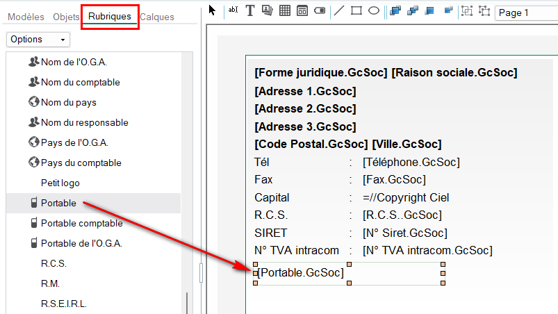Choose the line drawing tool

tap(339, 10)
